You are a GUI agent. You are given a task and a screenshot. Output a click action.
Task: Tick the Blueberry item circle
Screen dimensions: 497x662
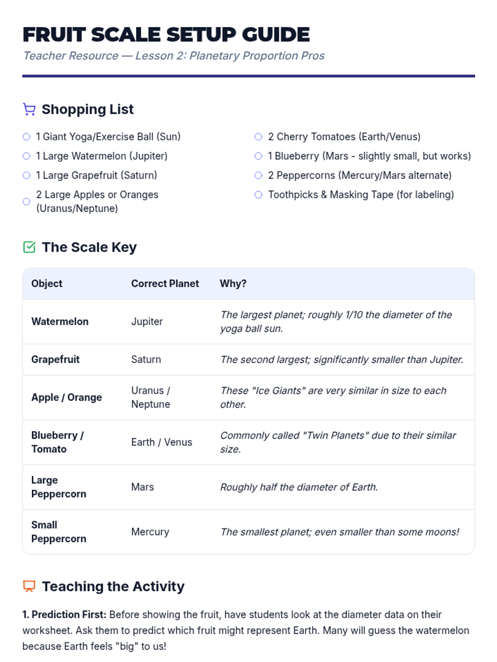pyautogui.click(x=258, y=156)
